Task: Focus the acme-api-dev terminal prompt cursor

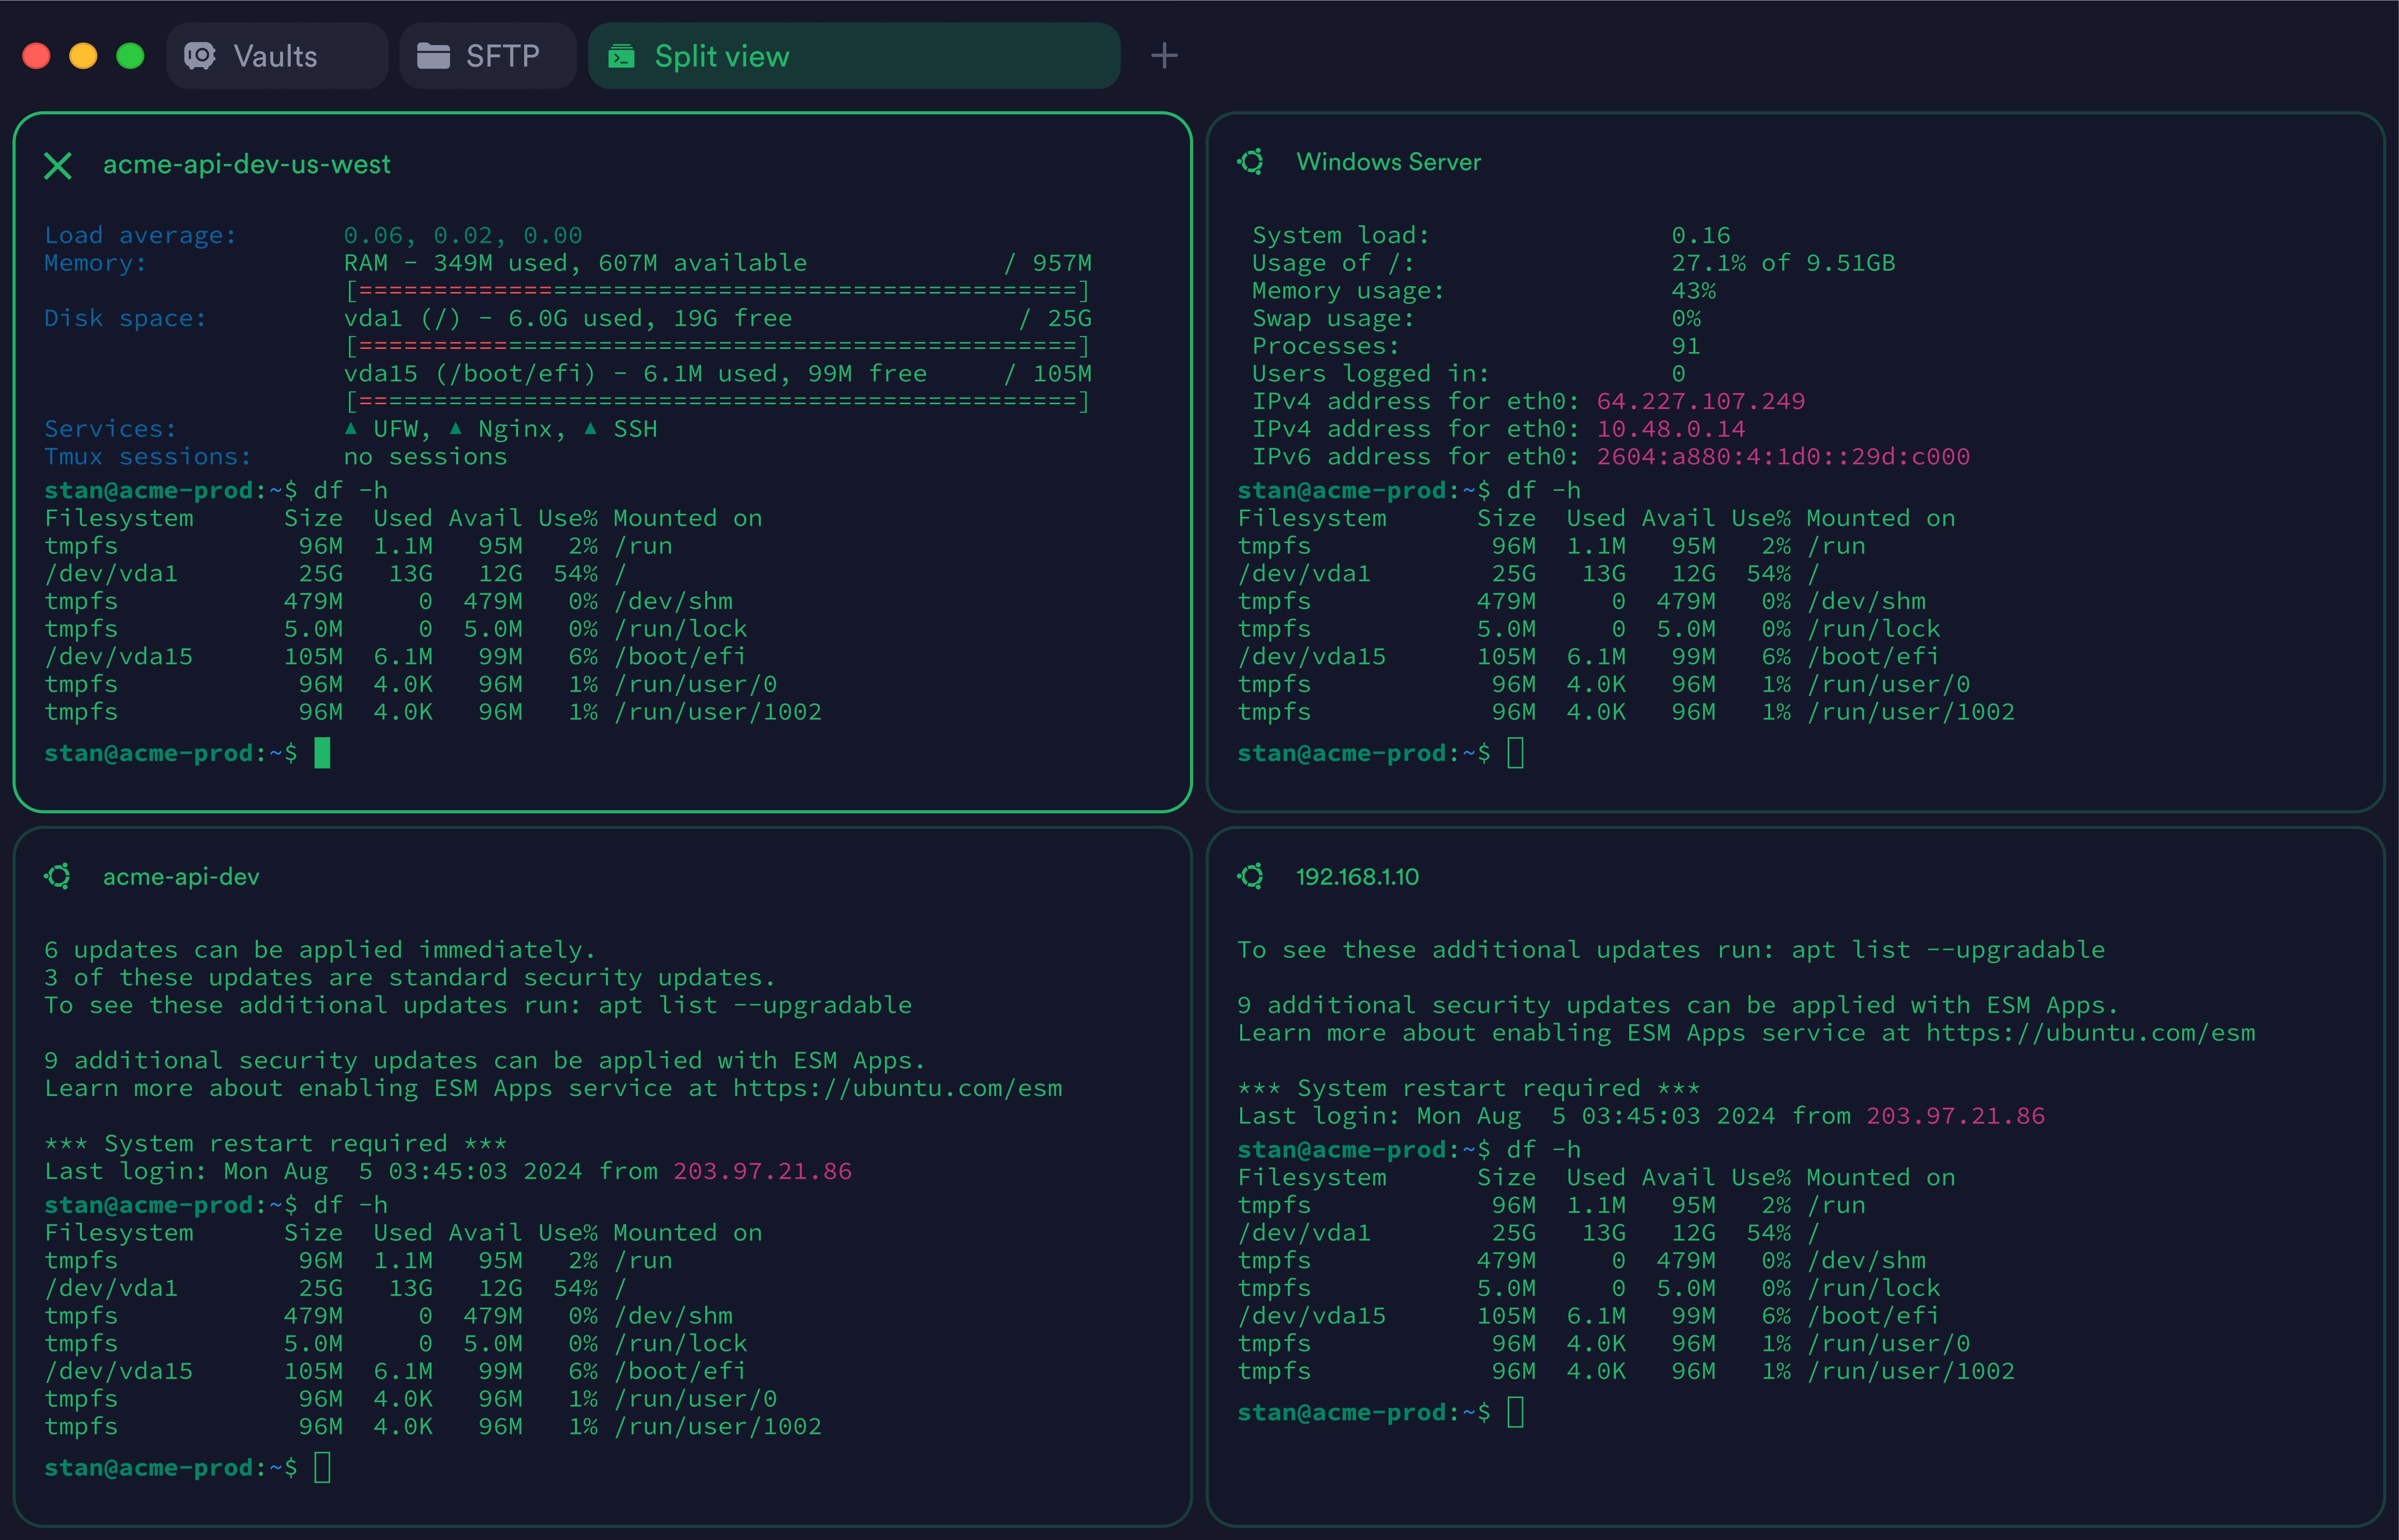Action: point(322,1468)
